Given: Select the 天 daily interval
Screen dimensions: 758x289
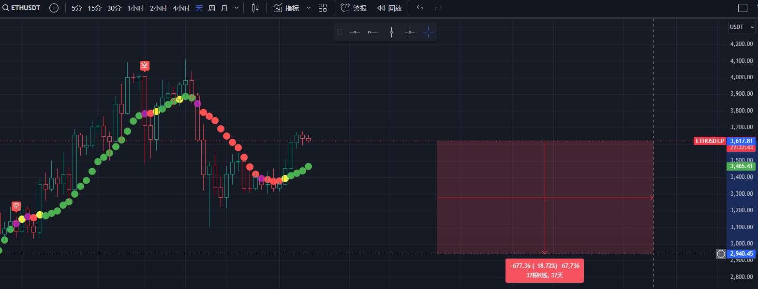Looking at the screenshot, I should tap(199, 8).
